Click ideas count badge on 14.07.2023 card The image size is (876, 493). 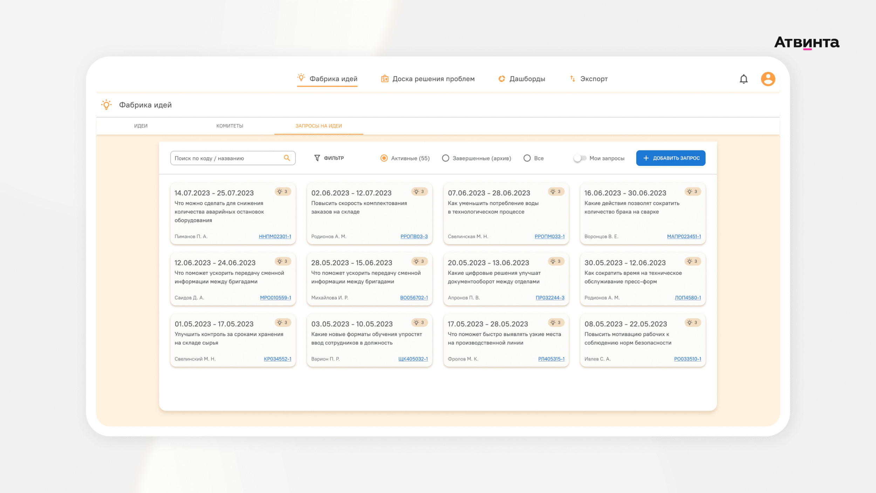coord(282,192)
